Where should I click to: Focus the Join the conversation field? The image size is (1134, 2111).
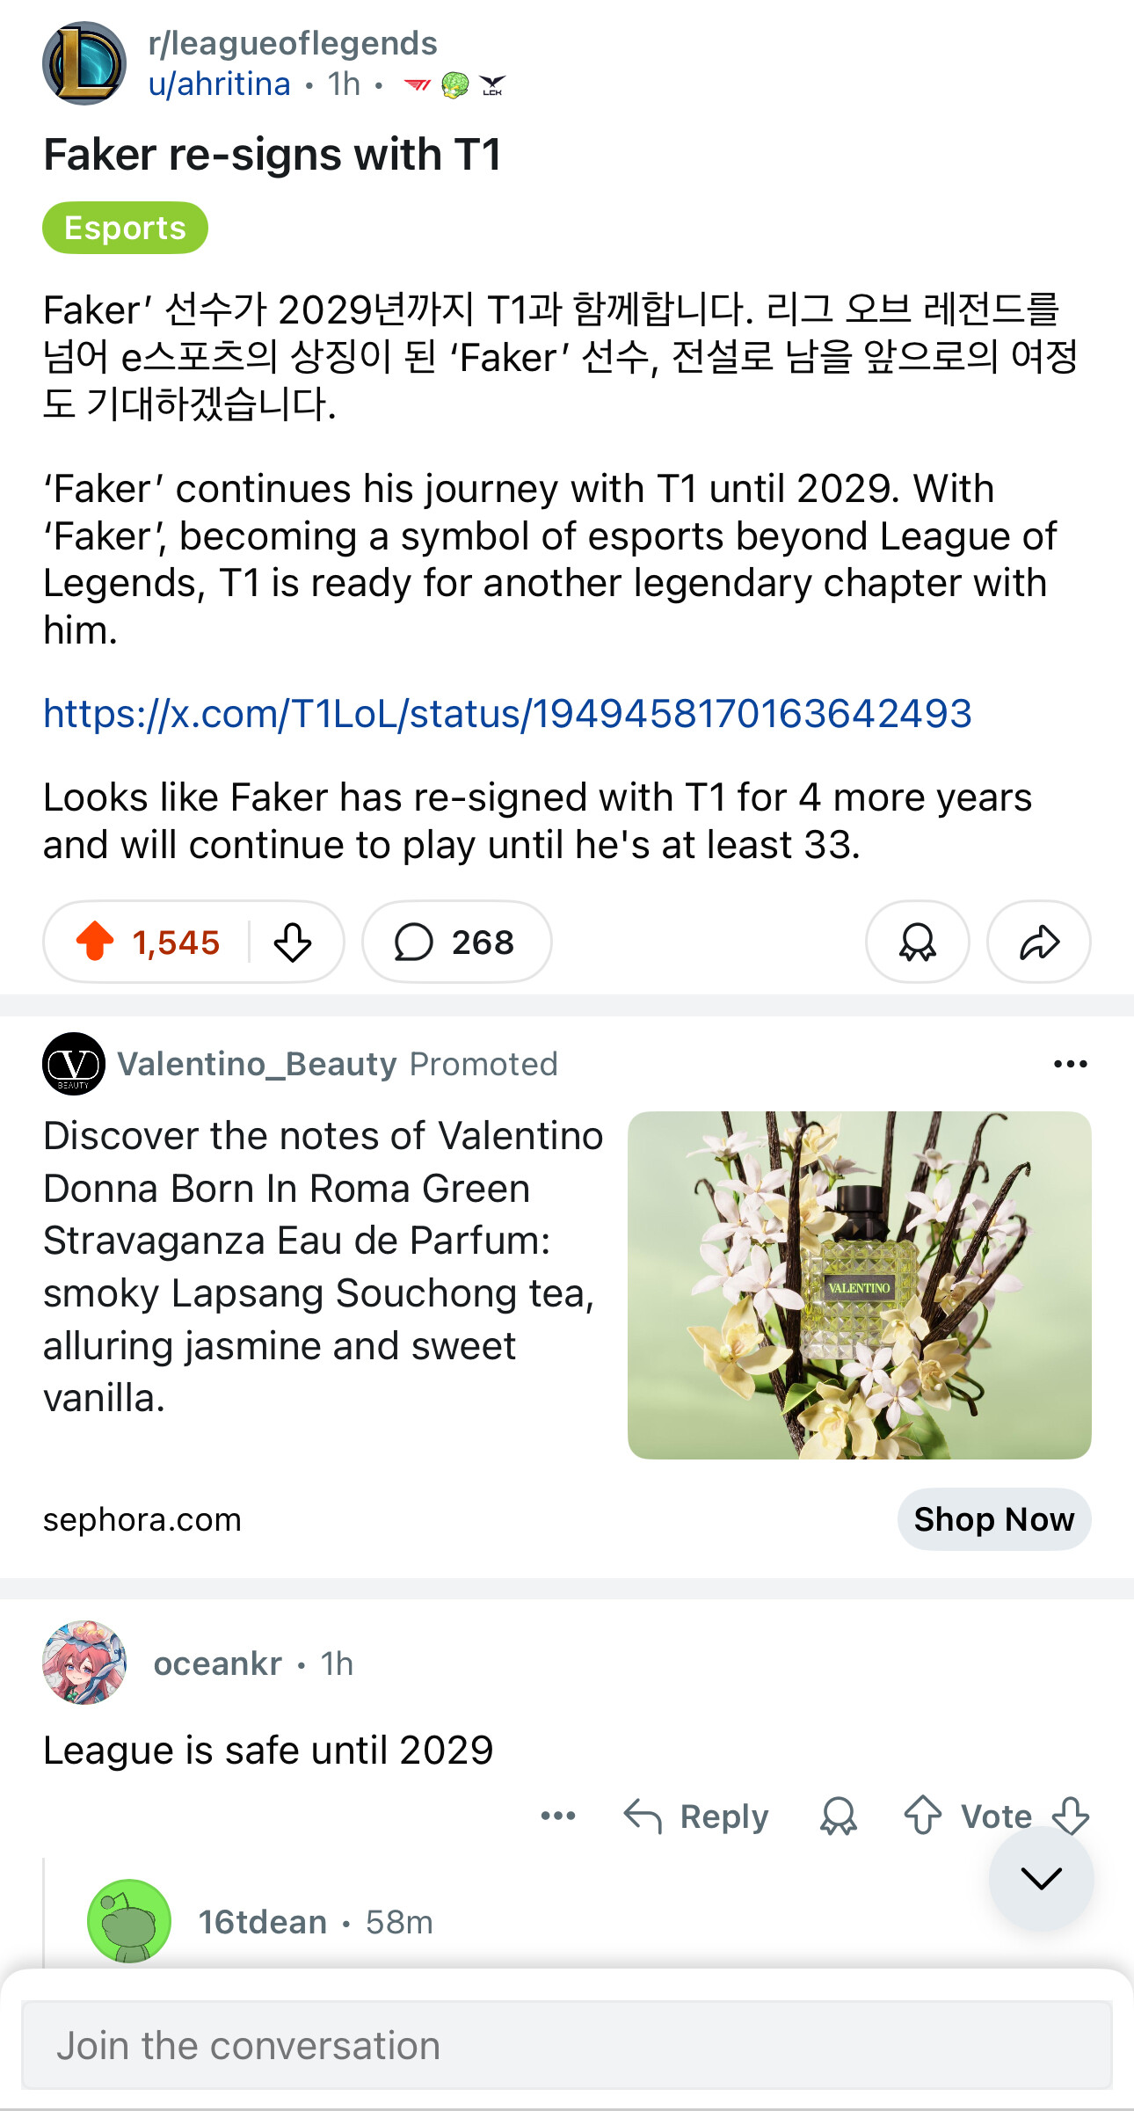click(x=567, y=2045)
